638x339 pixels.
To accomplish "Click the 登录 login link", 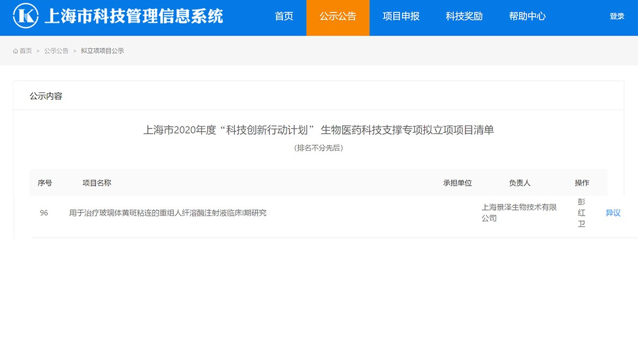I will click(x=617, y=16).
